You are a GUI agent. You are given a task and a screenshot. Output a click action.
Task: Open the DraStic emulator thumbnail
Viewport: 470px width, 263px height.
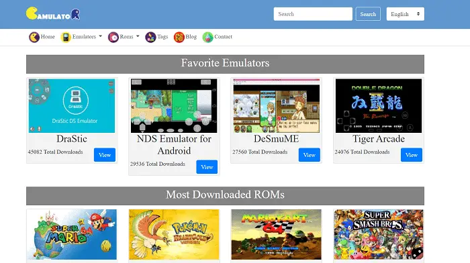pos(72,106)
